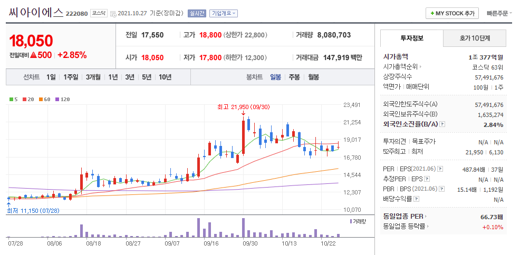Viewport: 520px width, 255px height.
Task: Click the 동일업종 등락률 value +0.10%
Action: coord(493,227)
